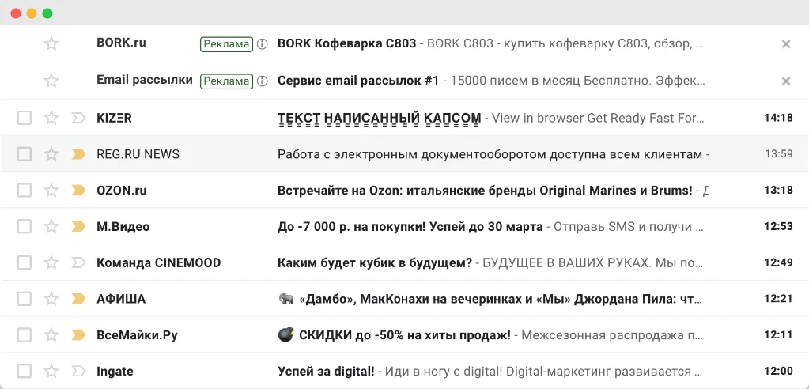Dismiss the BORK.ru advertisement
809x389 pixels.
pos(785,44)
